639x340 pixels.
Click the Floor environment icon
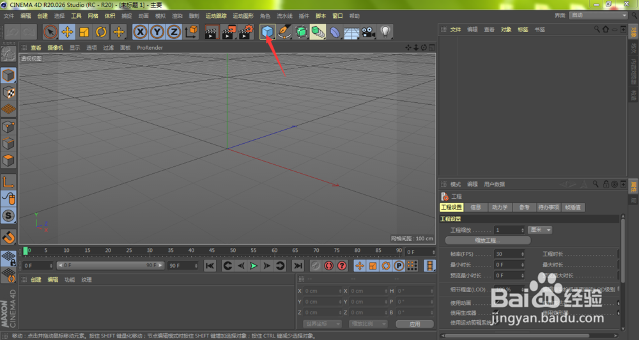[x=351, y=32]
